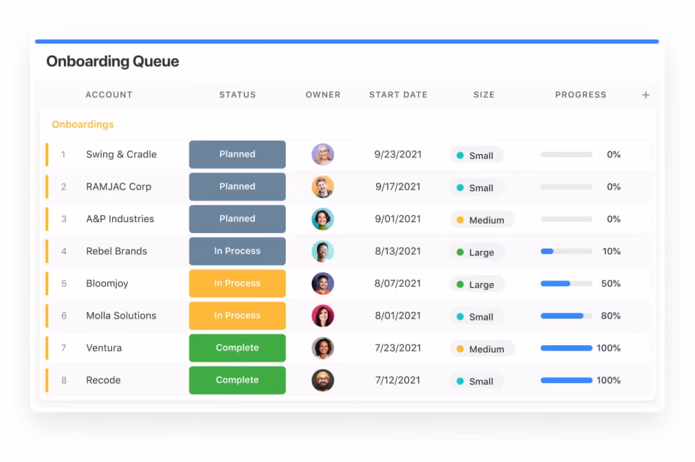This screenshot has height=462, width=695.
Task: Click the RAMJAC Corp account name
Action: tap(118, 187)
